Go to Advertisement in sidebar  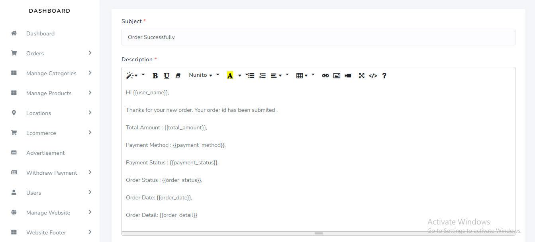pos(45,153)
